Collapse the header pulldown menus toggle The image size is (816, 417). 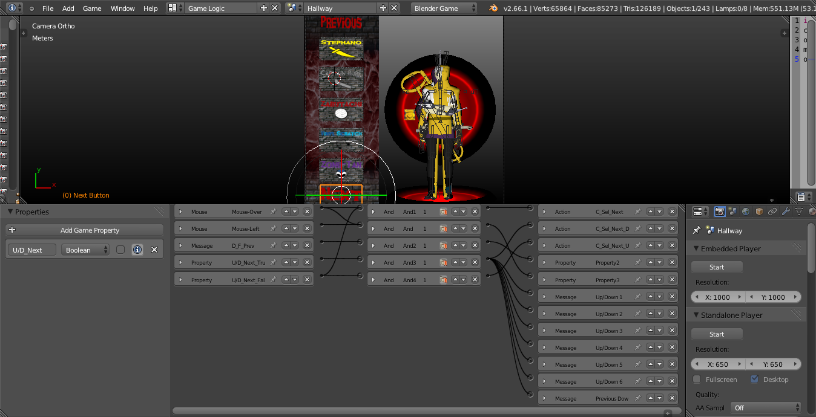31,8
